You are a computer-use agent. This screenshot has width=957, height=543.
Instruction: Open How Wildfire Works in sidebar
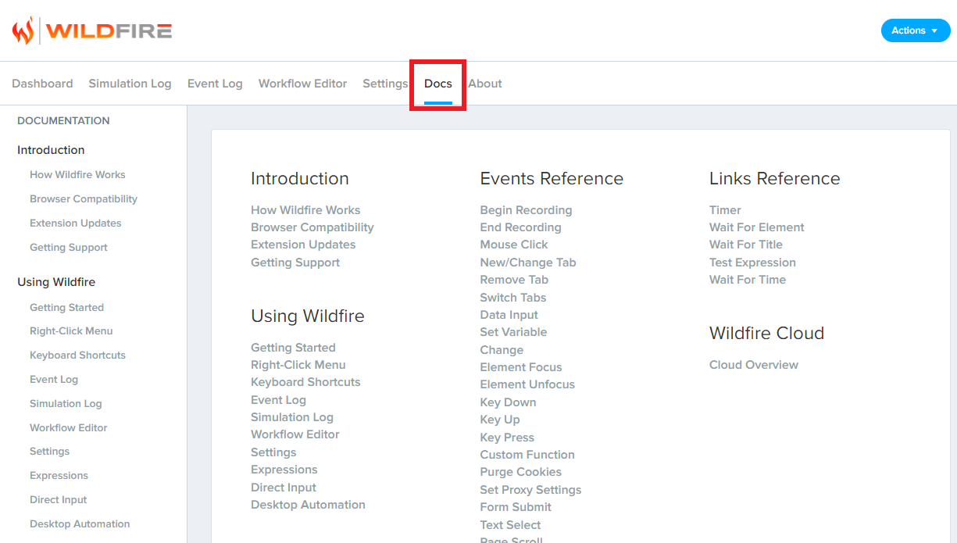click(77, 175)
